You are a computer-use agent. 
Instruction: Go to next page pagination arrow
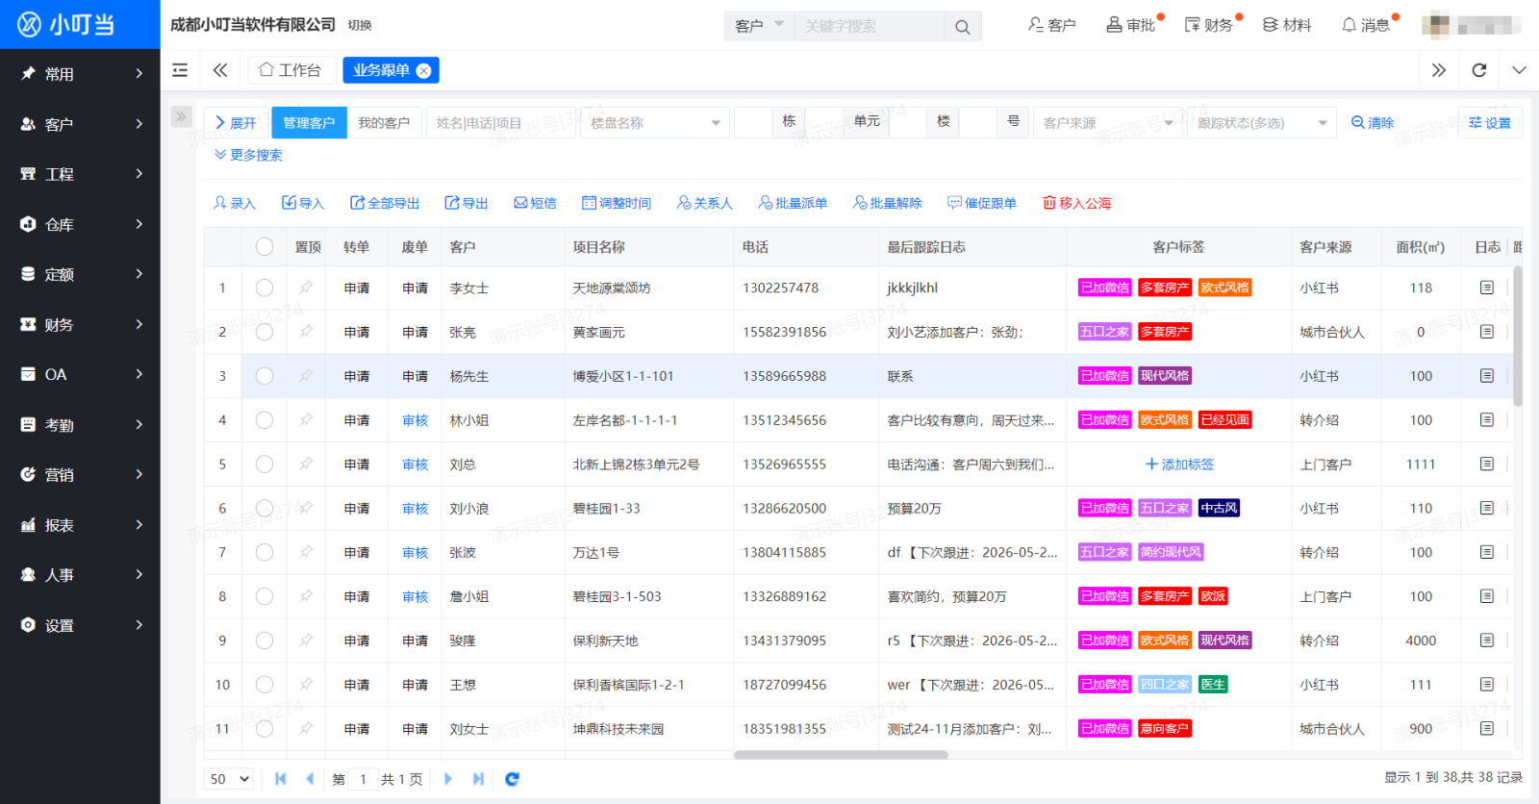(x=448, y=779)
